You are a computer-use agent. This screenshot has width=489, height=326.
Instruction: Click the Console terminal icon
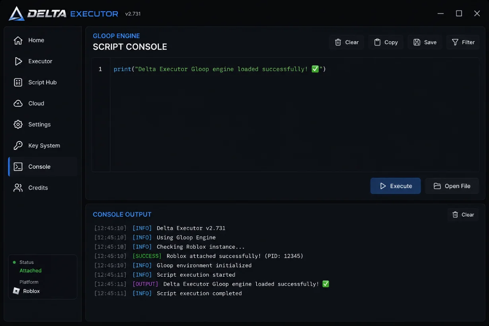(18, 167)
